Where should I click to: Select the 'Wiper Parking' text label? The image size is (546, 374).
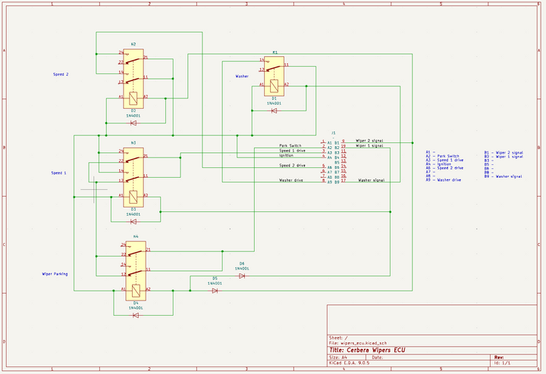pyautogui.click(x=55, y=273)
